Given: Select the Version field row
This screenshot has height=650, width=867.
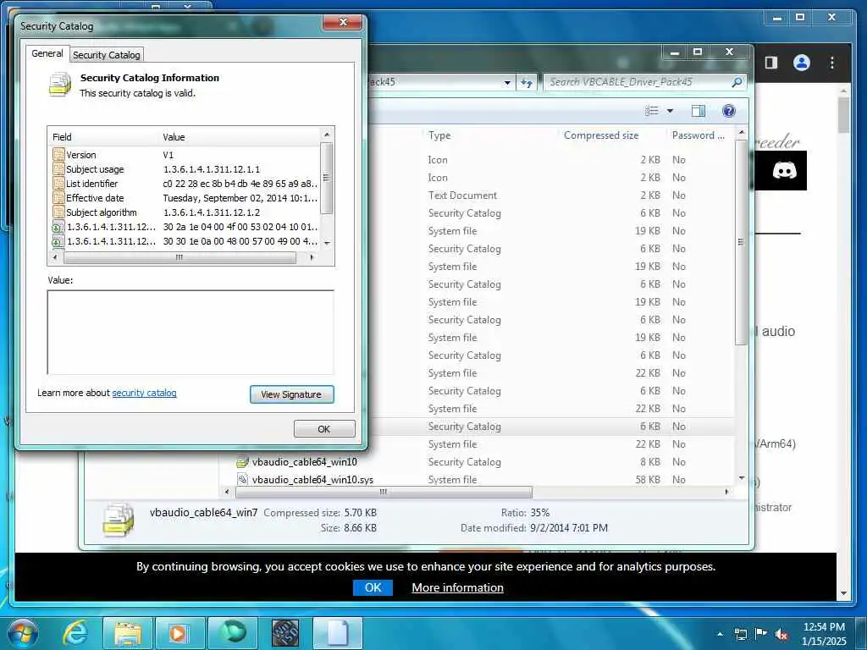Looking at the screenshot, I should coord(185,155).
